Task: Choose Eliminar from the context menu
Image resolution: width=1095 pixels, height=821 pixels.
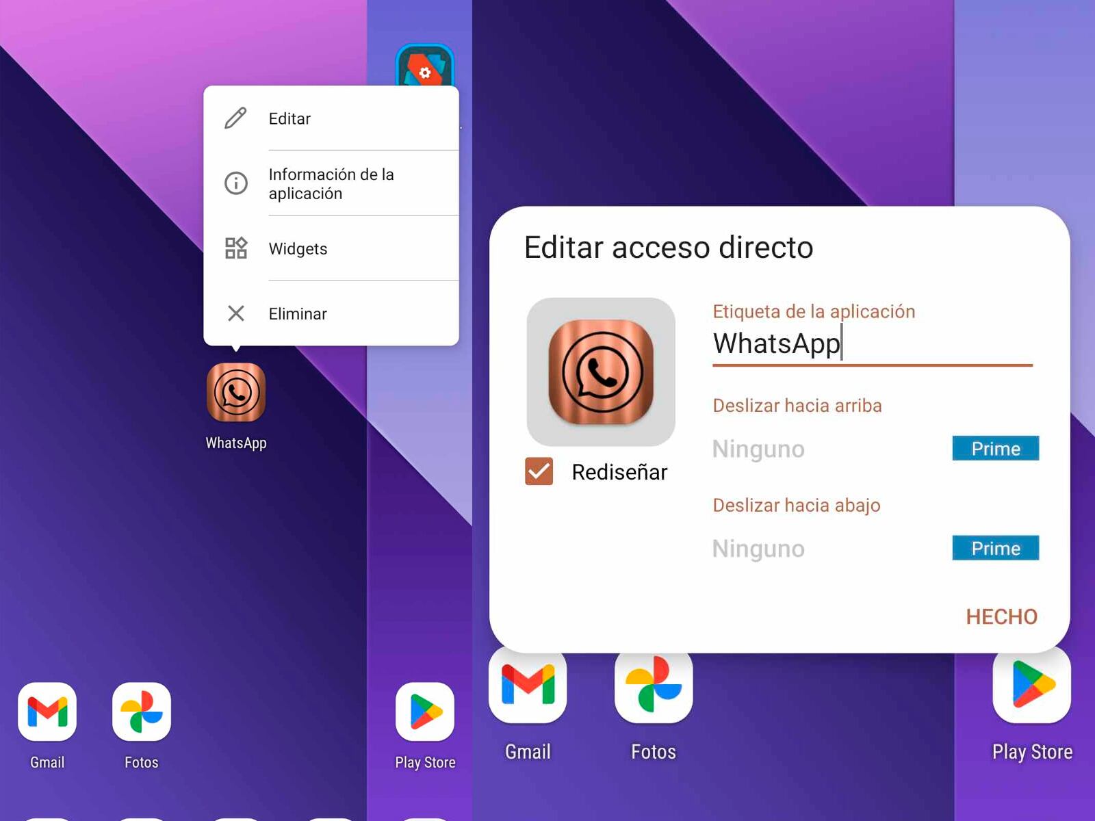Action: 298,313
